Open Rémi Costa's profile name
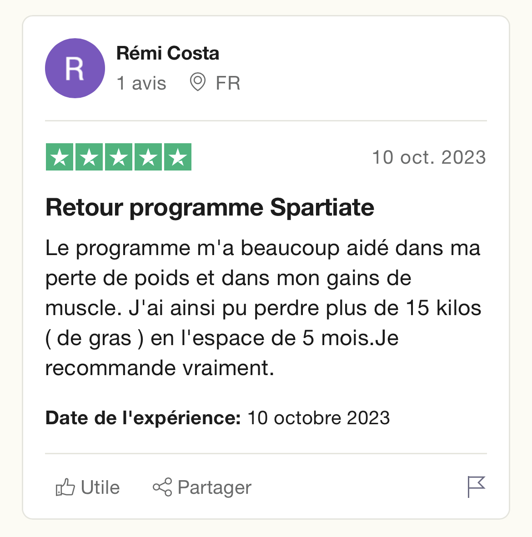The width and height of the screenshot is (532, 537). click(x=167, y=53)
